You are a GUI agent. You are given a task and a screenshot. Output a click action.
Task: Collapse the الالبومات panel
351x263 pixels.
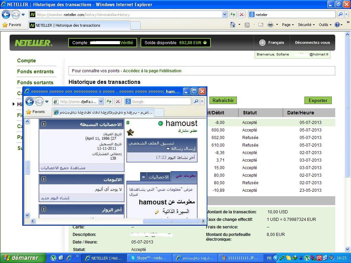tap(44, 179)
